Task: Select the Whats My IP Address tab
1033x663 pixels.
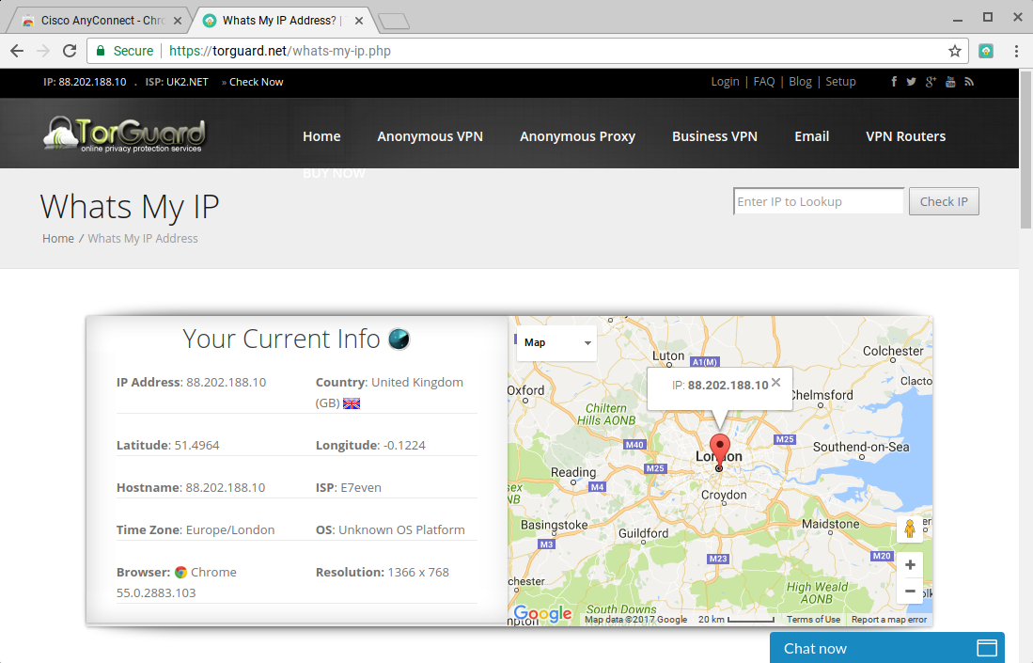Action: [283, 21]
